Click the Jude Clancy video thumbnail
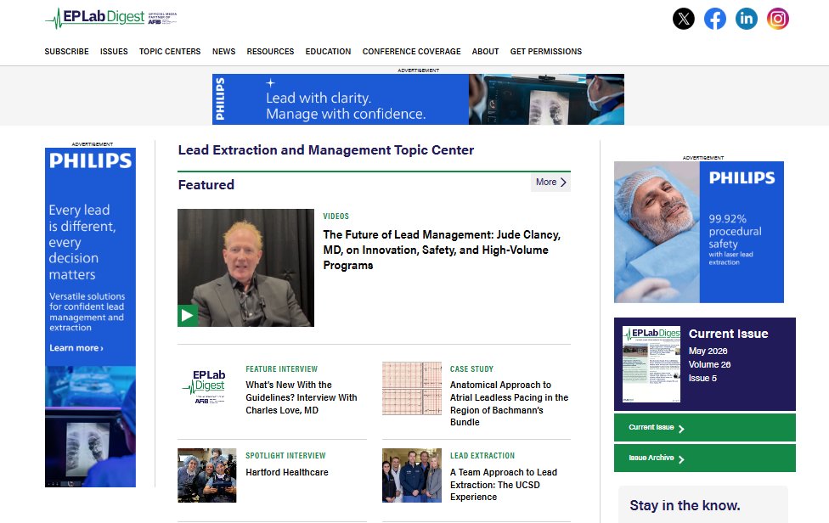 point(245,267)
